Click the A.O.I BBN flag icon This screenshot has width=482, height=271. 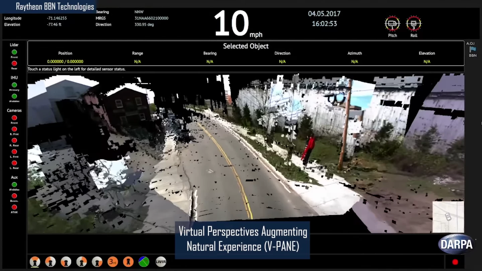pyautogui.click(x=472, y=50)
